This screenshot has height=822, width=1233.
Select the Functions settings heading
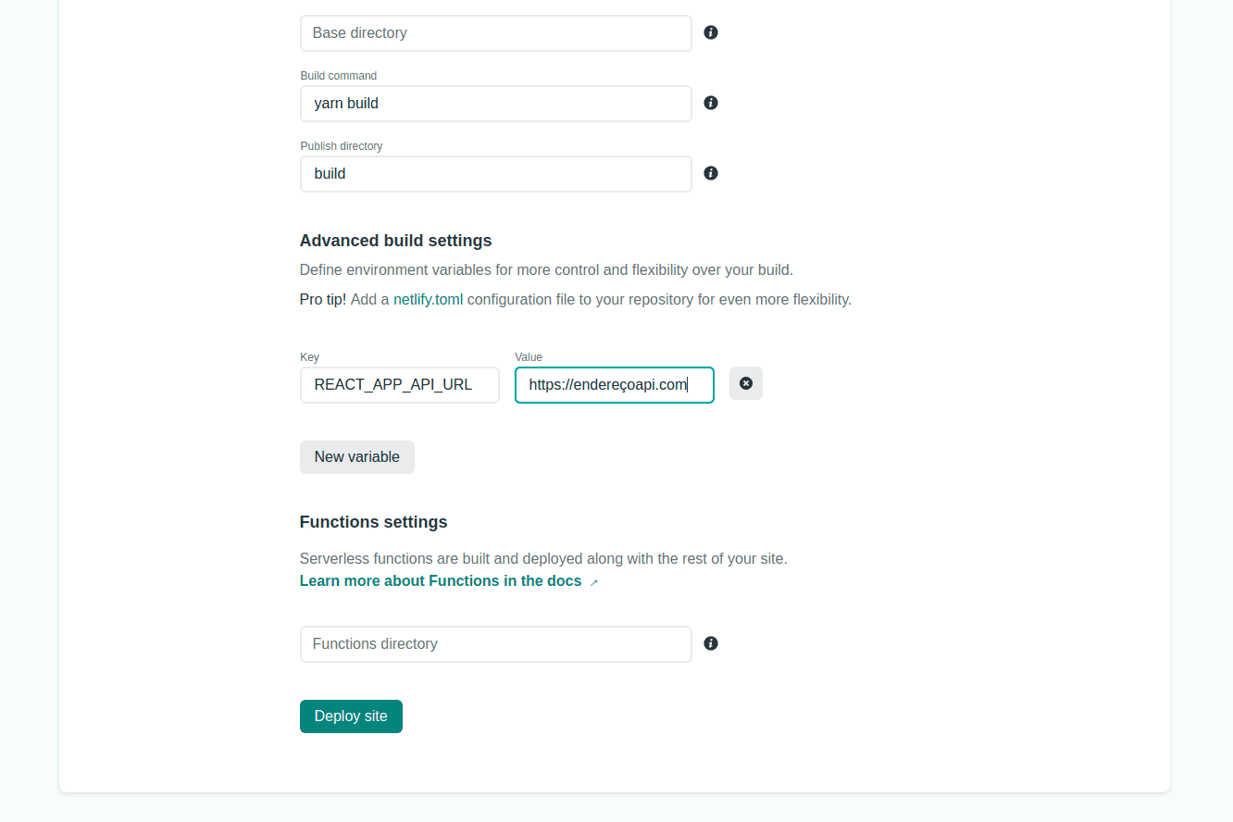coord(374,522)
